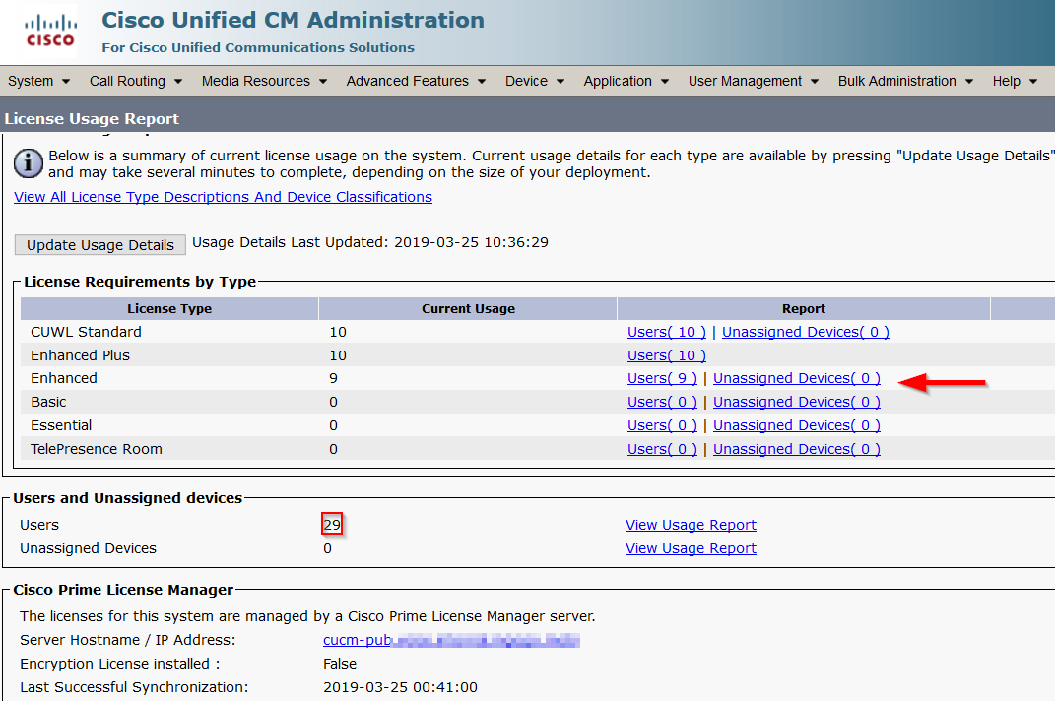1055x701 pixels.
Task: Open View Usage Report for Users
Action: click(691, 525)
